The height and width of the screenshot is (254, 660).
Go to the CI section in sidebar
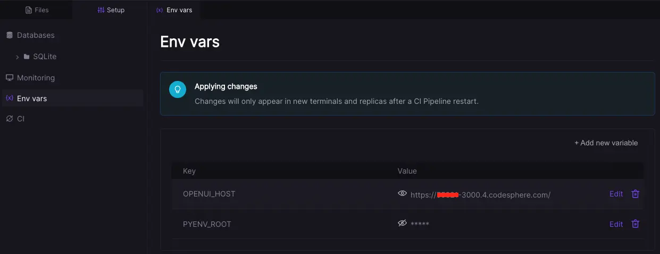click(x=21, y=119)
